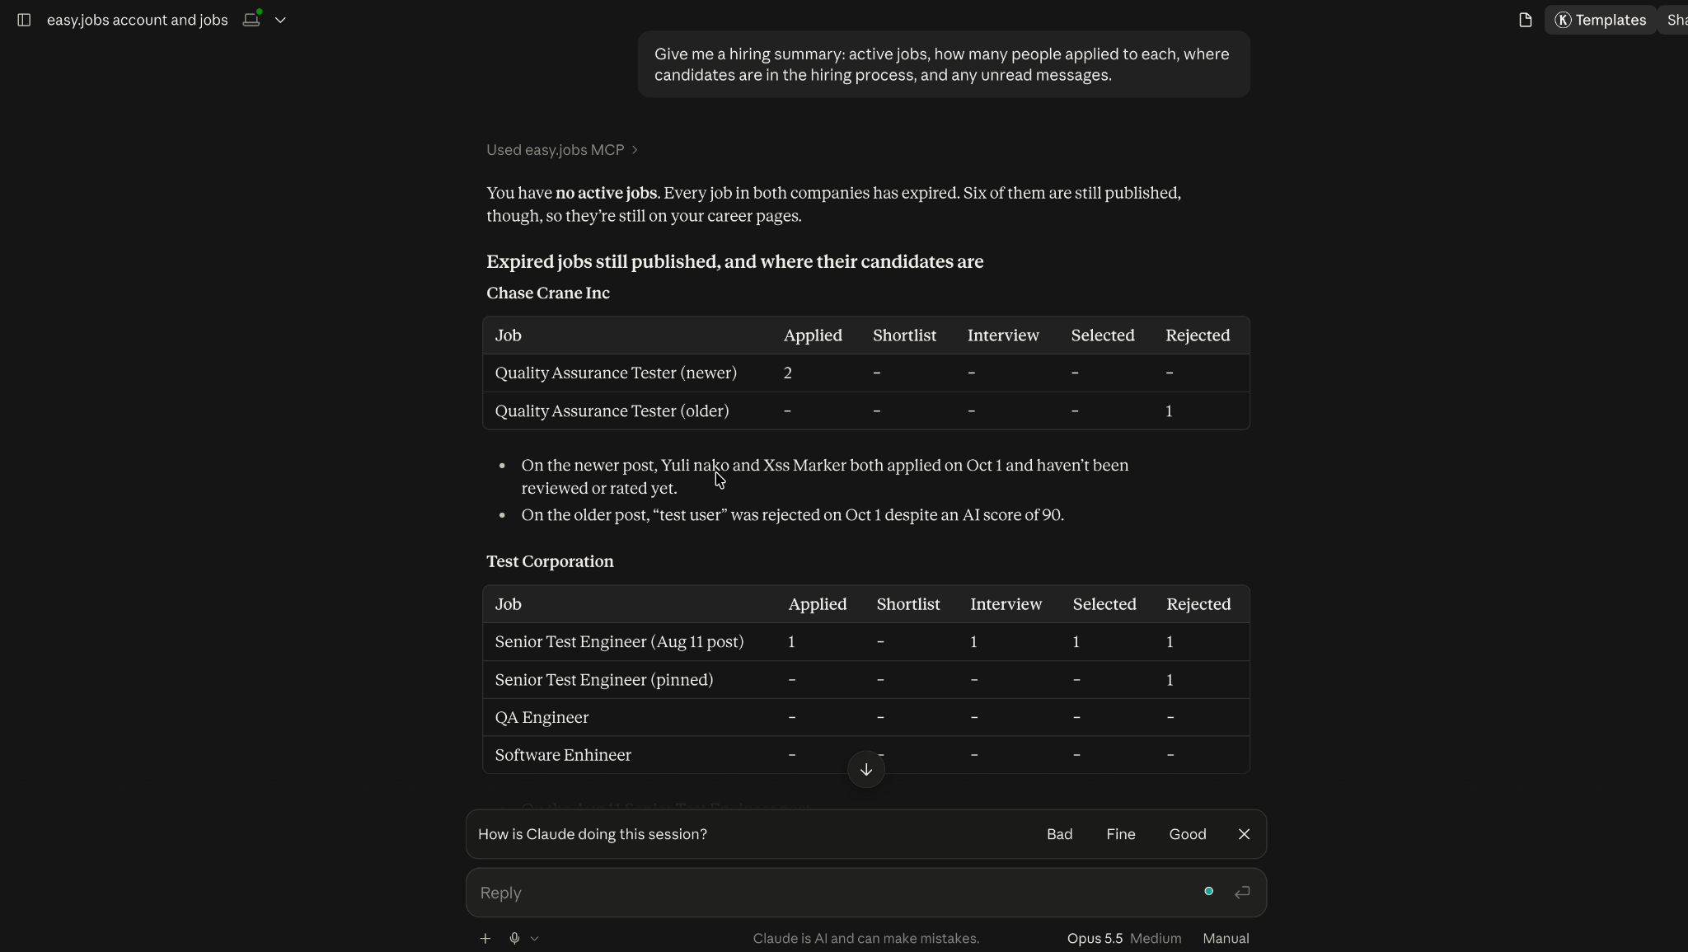Rate the session as Fine
1688x952 pixels.
(1120, 834)
